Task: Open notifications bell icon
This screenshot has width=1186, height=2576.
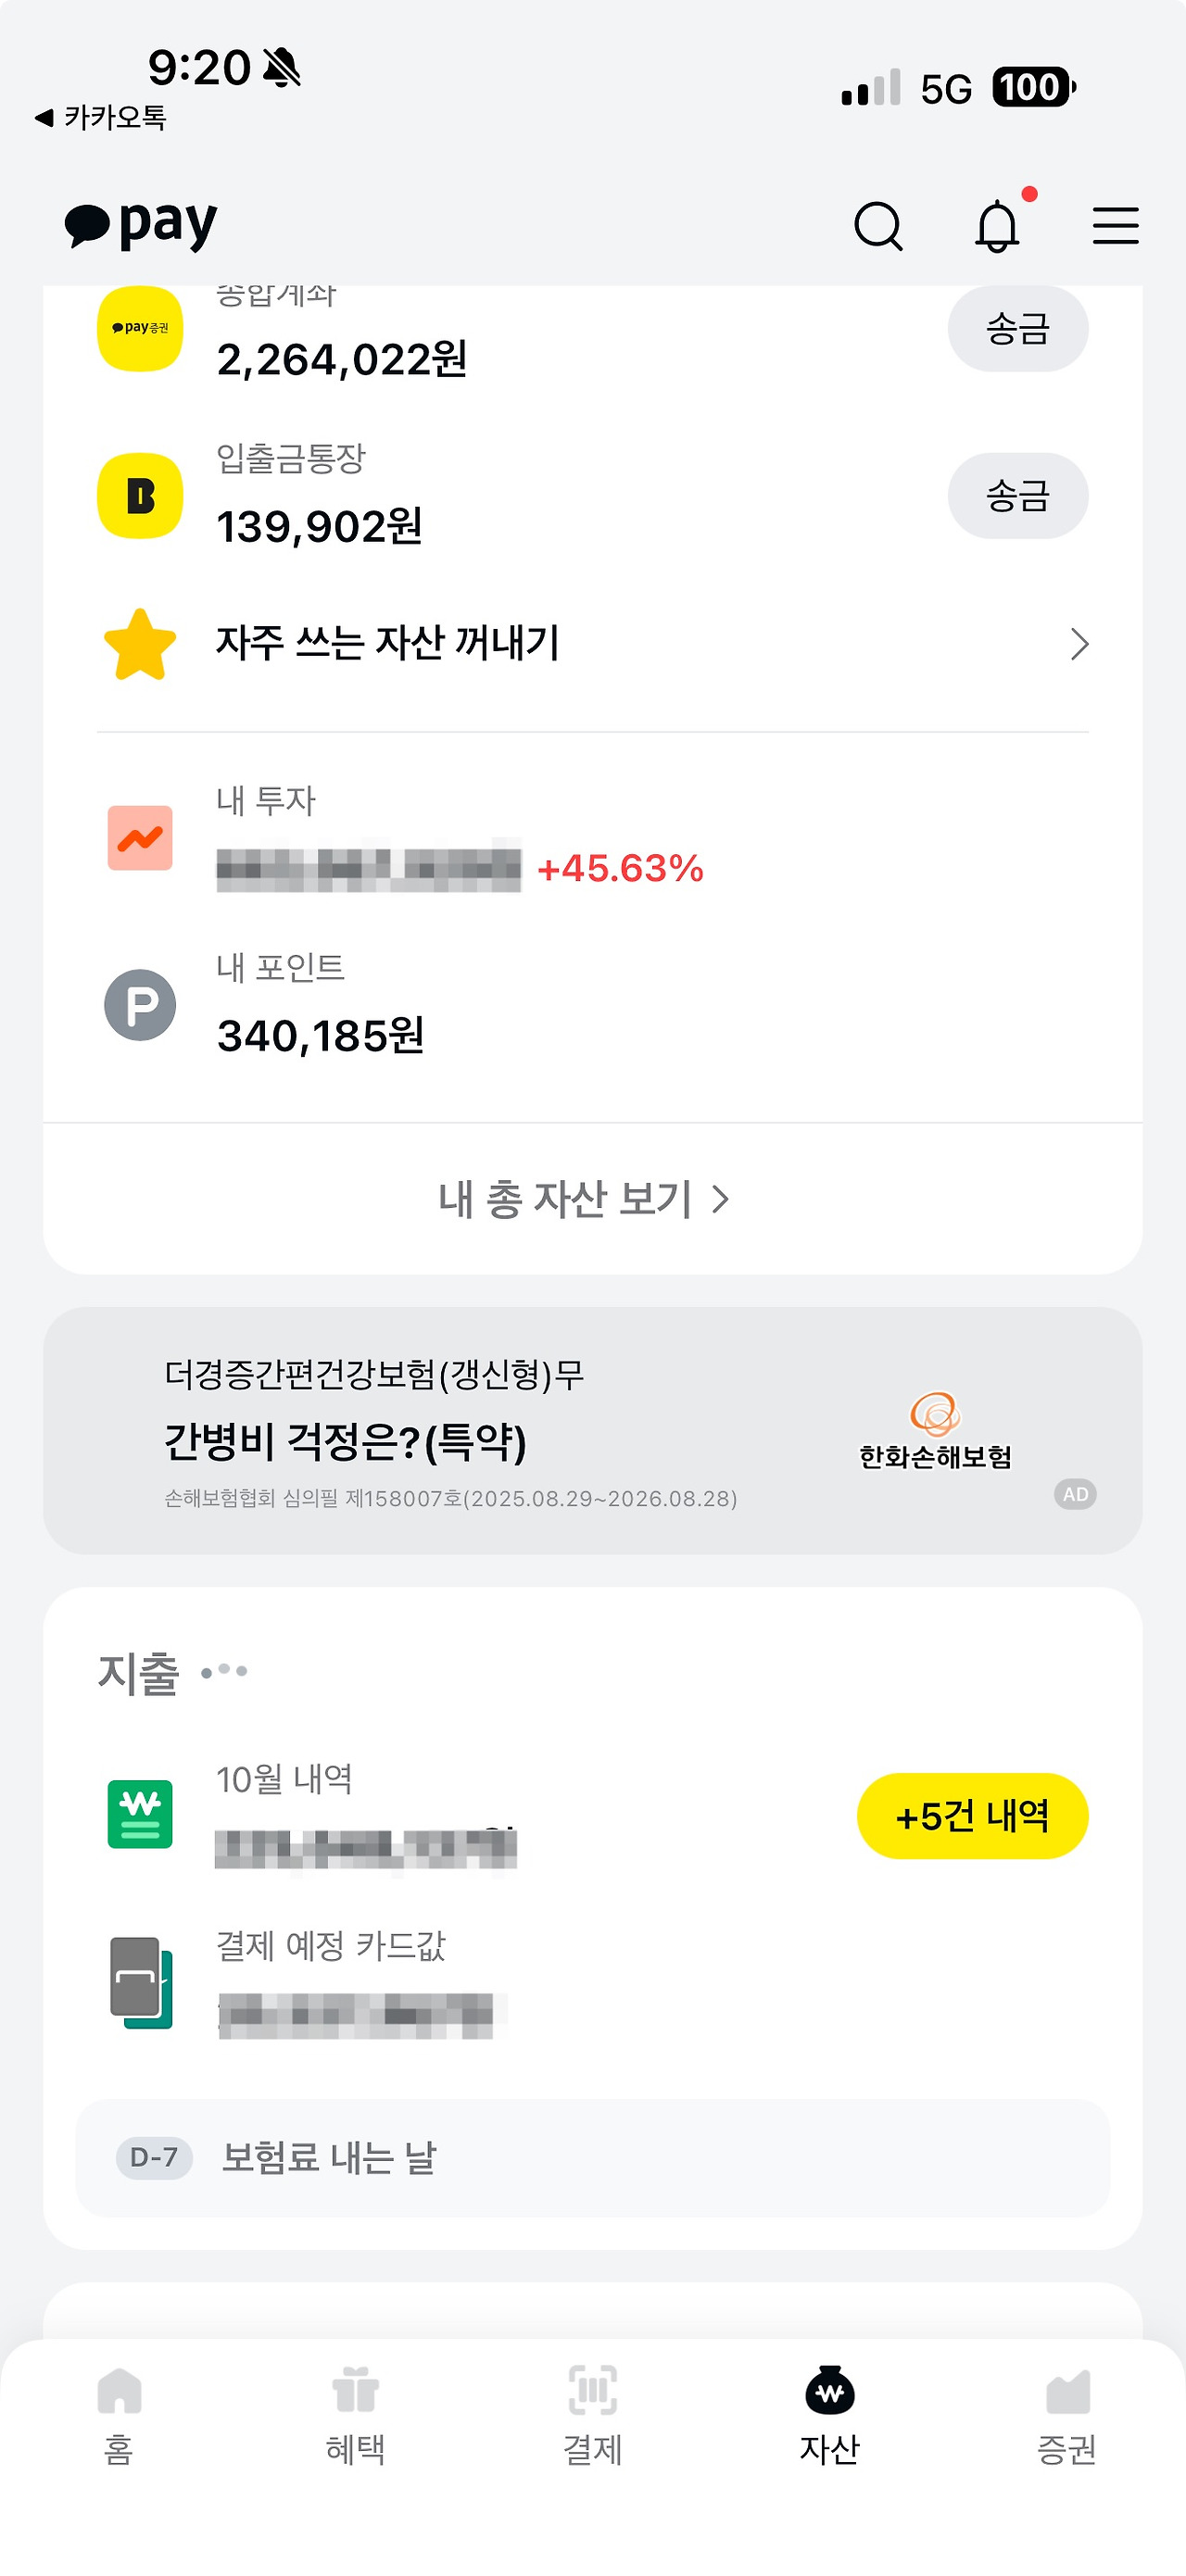Action: tap(997, 226)
